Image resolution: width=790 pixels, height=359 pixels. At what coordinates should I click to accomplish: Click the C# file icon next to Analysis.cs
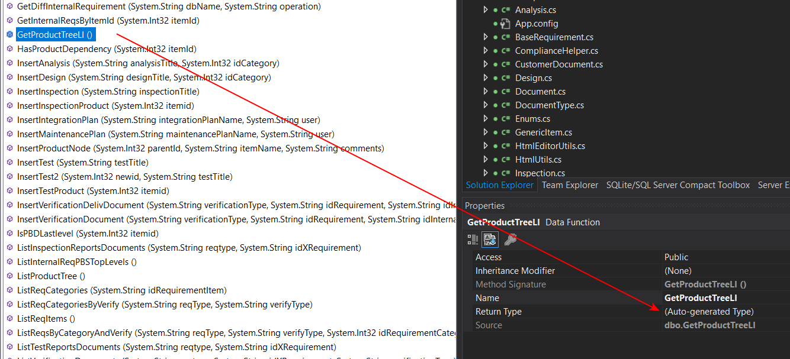506,9
